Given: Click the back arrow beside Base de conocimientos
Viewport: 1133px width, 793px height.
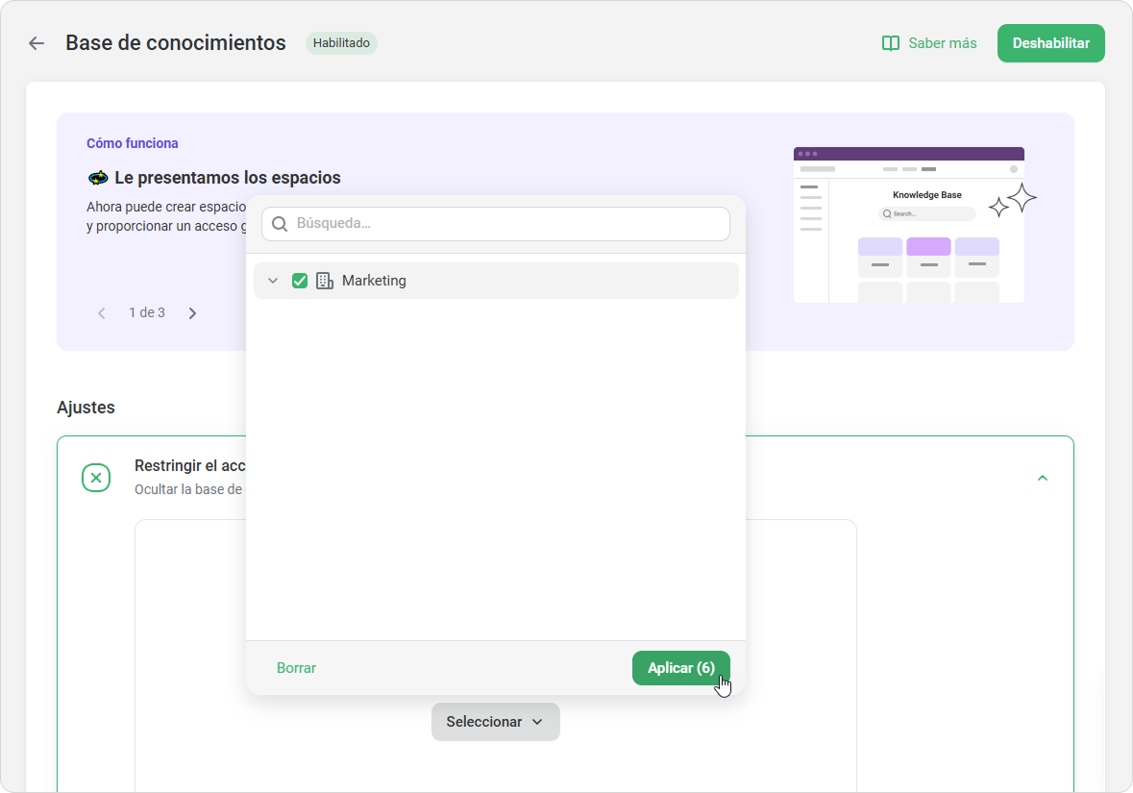Looking at the screenshot, I should pos(37,43).
